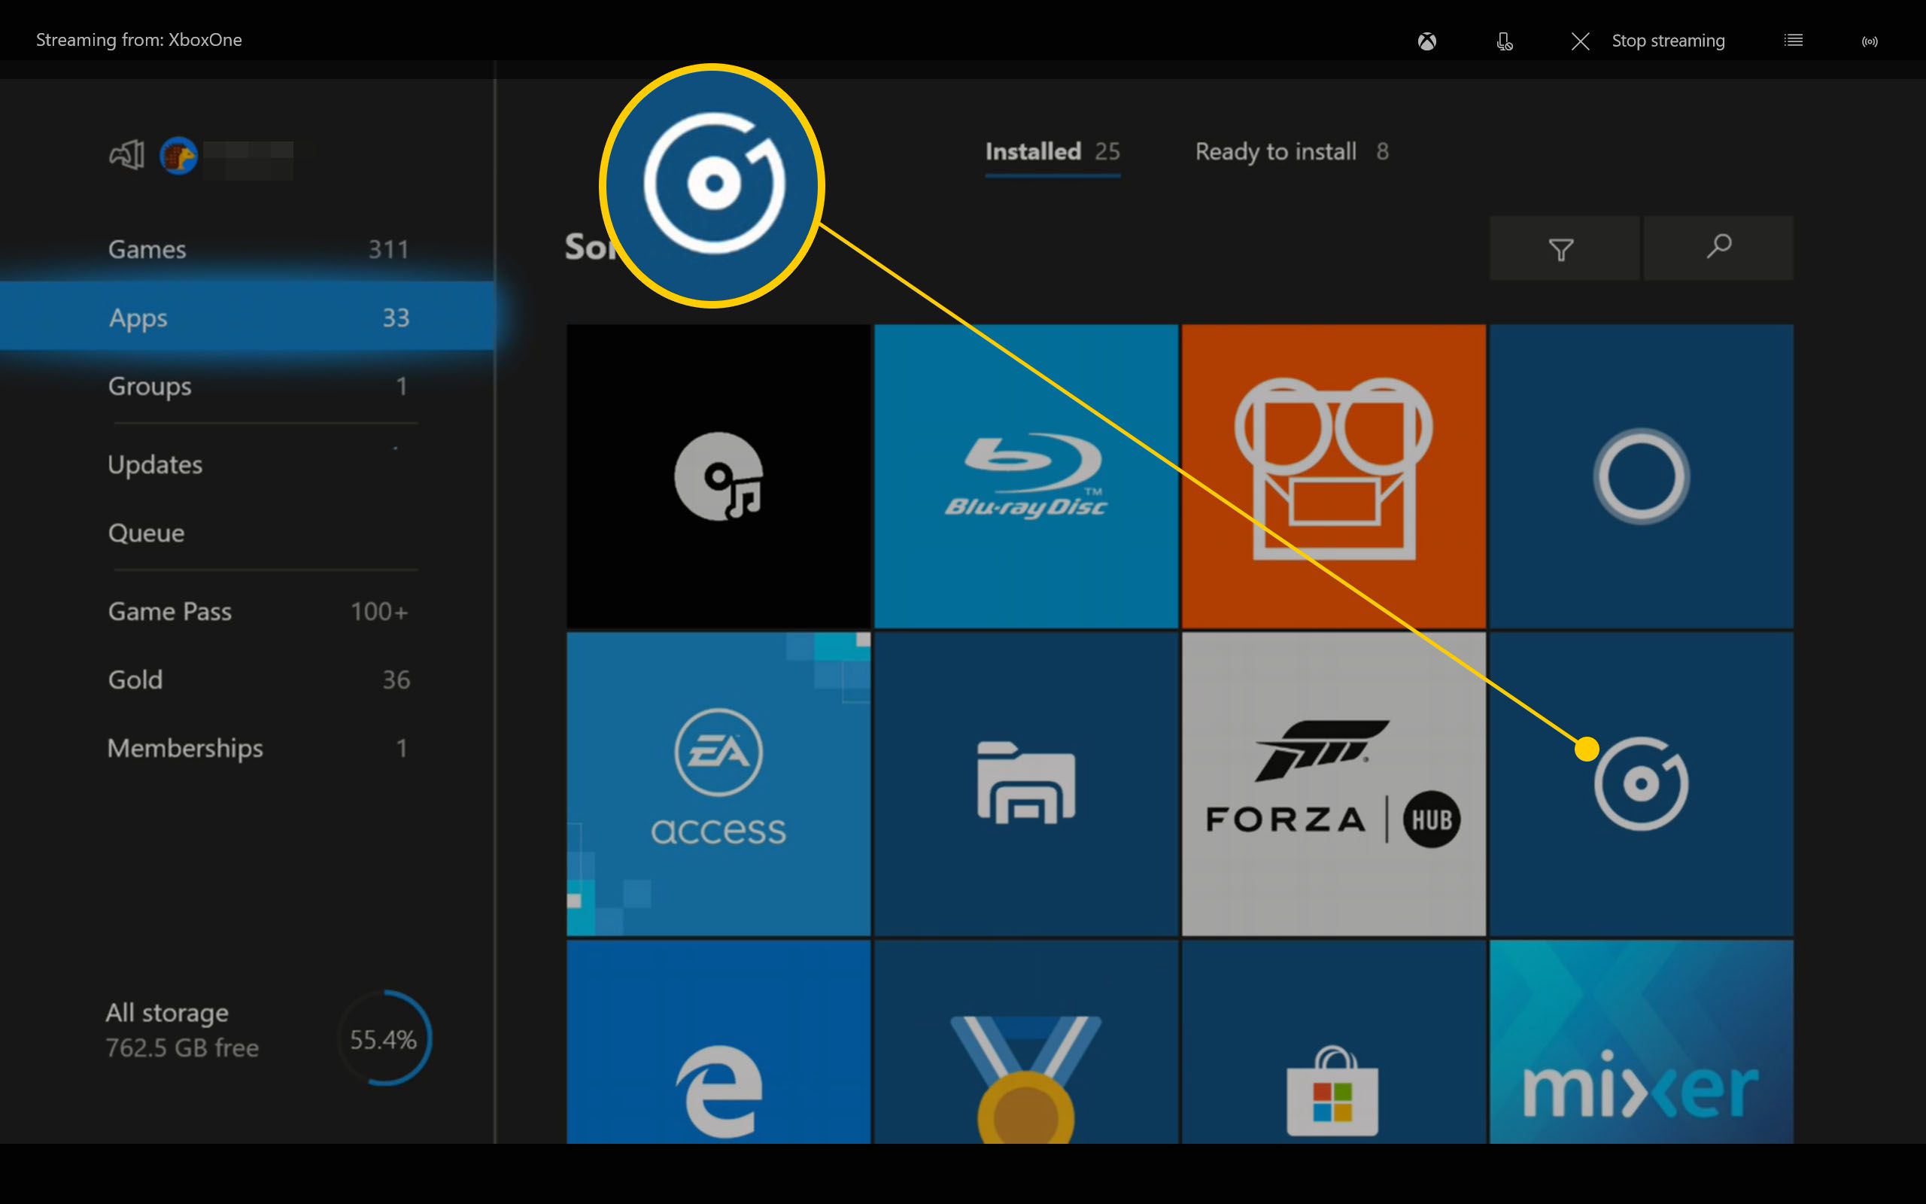Launch the Mixer app tile
The width and height of the screenshot is (1926, 1204).
tap(1641, 1041)
